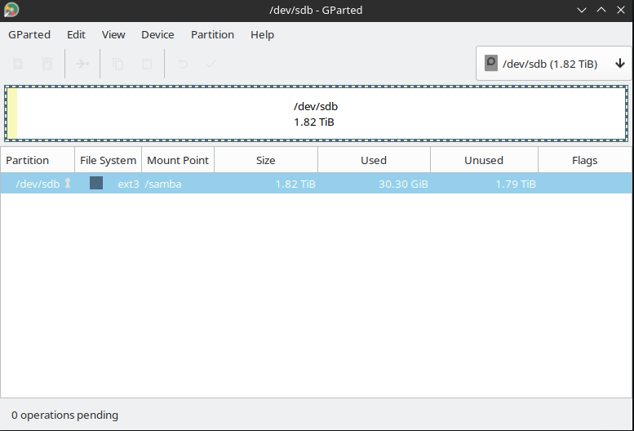Close the GParted window
Image resolution: width=634 pixels, height=431 pixels.
coord(621,10)
